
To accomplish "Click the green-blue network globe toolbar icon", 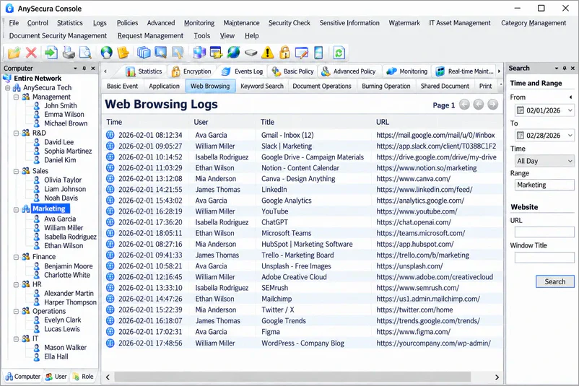I will 233,53.
